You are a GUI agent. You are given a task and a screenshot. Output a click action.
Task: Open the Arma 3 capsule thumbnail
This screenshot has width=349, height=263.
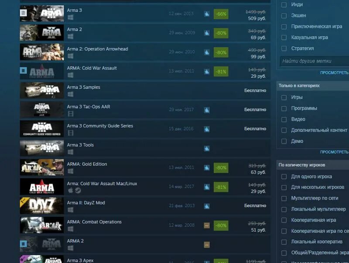point(42,14)
